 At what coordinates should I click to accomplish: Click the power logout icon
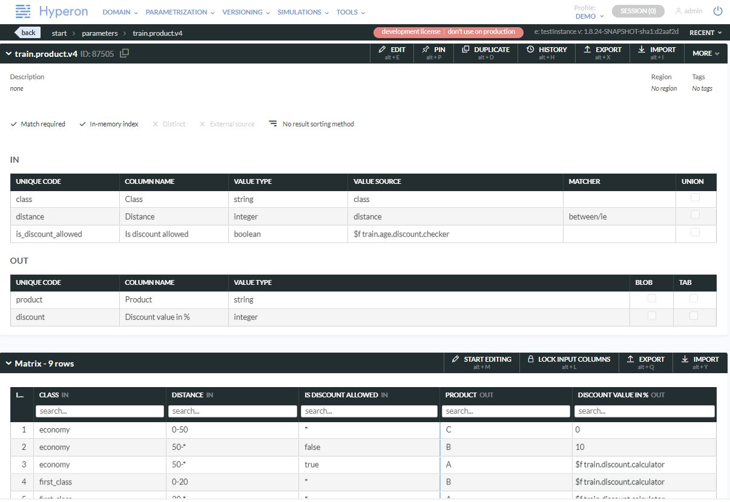point(718,11)
